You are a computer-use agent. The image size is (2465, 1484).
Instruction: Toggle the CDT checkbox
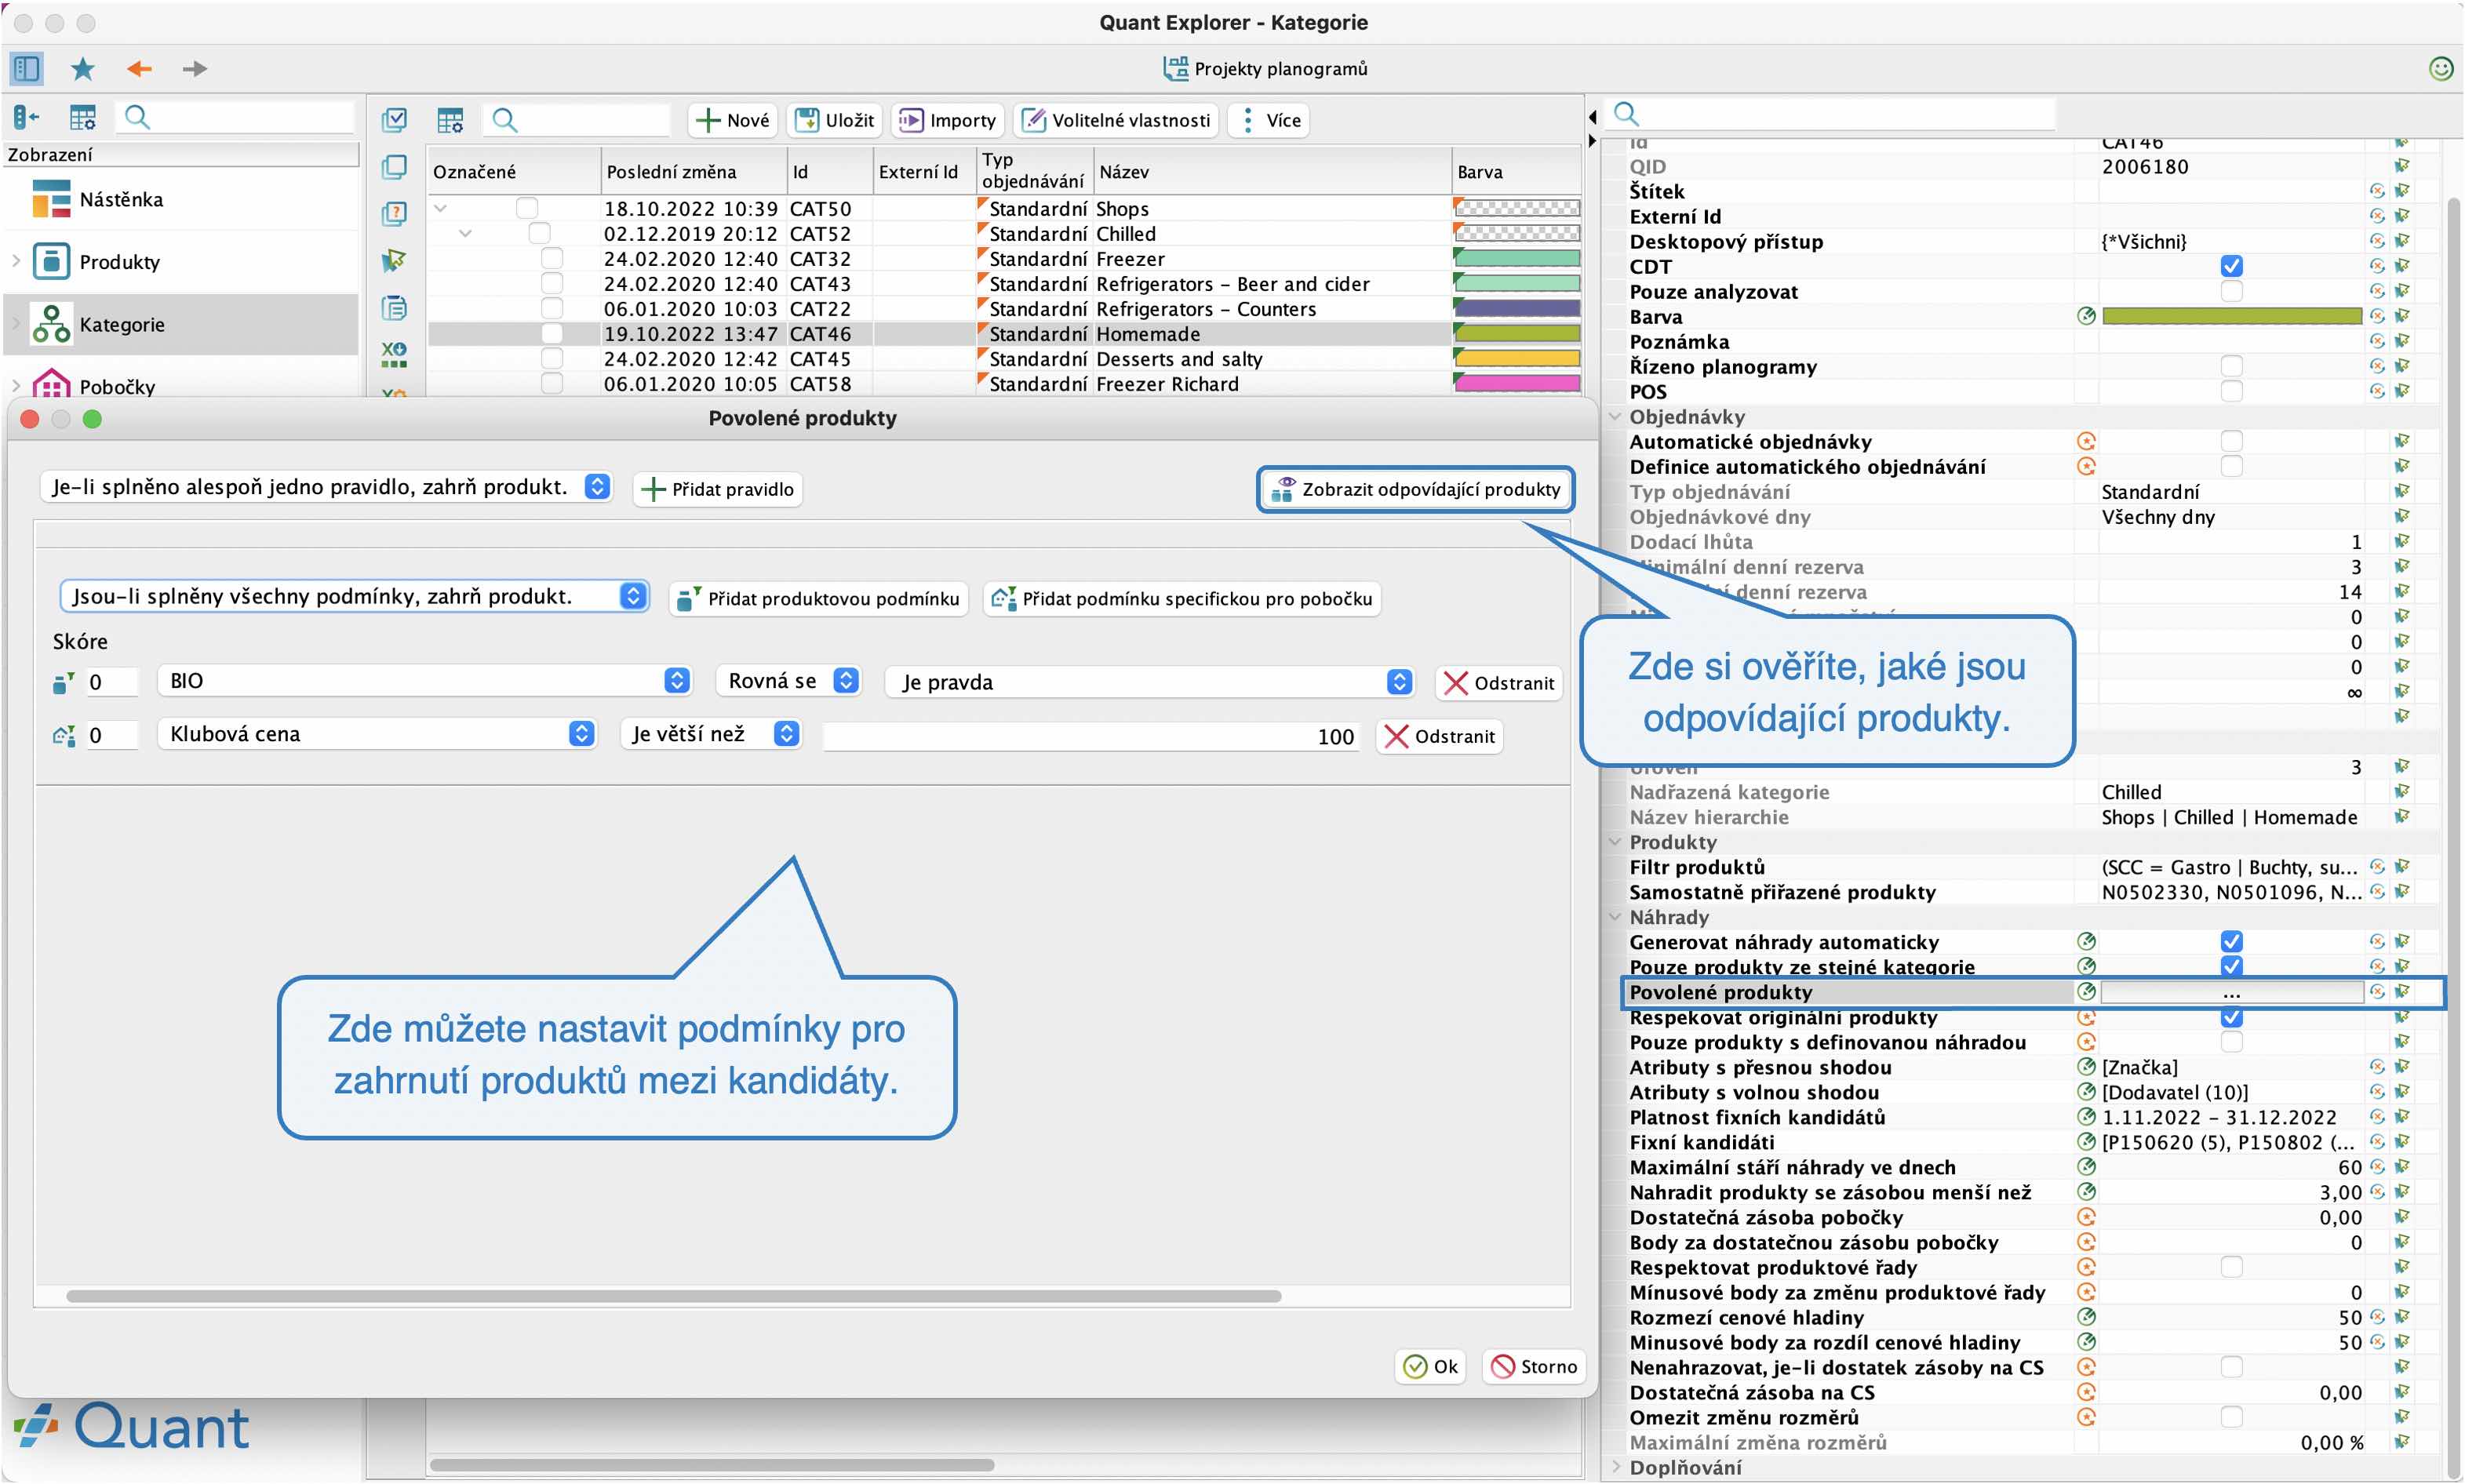coord(2231,266)
